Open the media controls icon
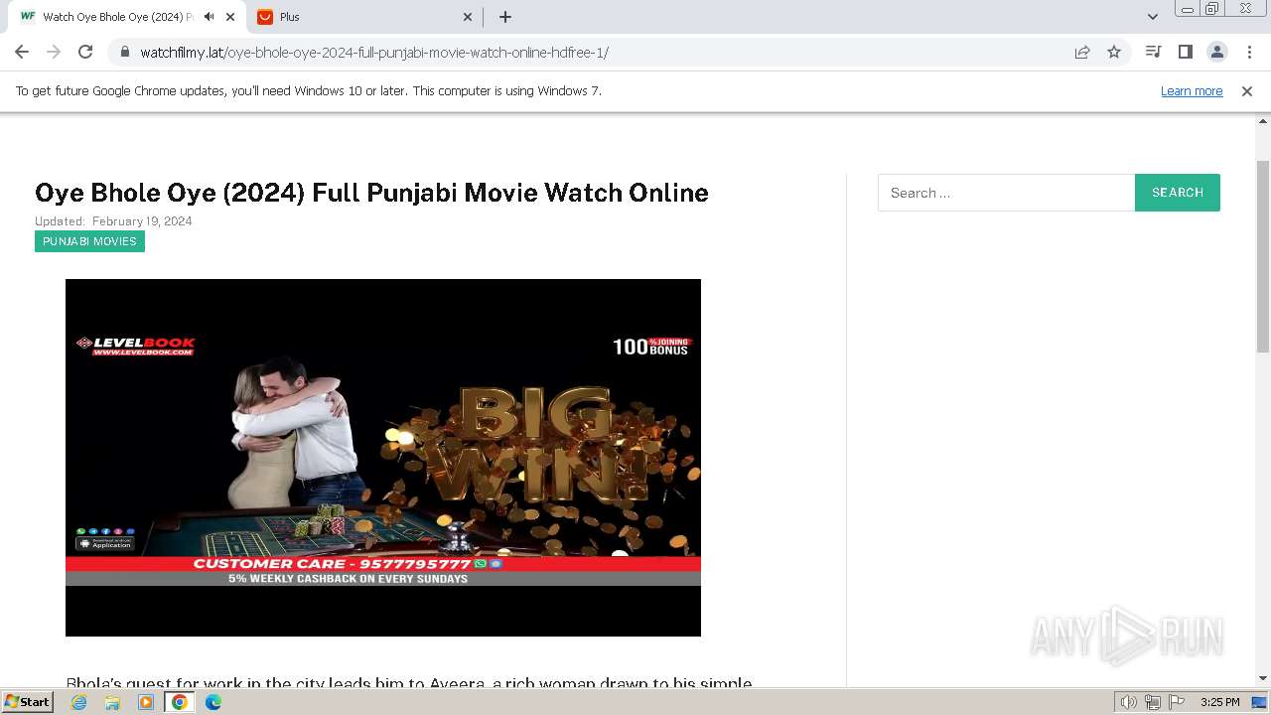 pos(1153,52)
